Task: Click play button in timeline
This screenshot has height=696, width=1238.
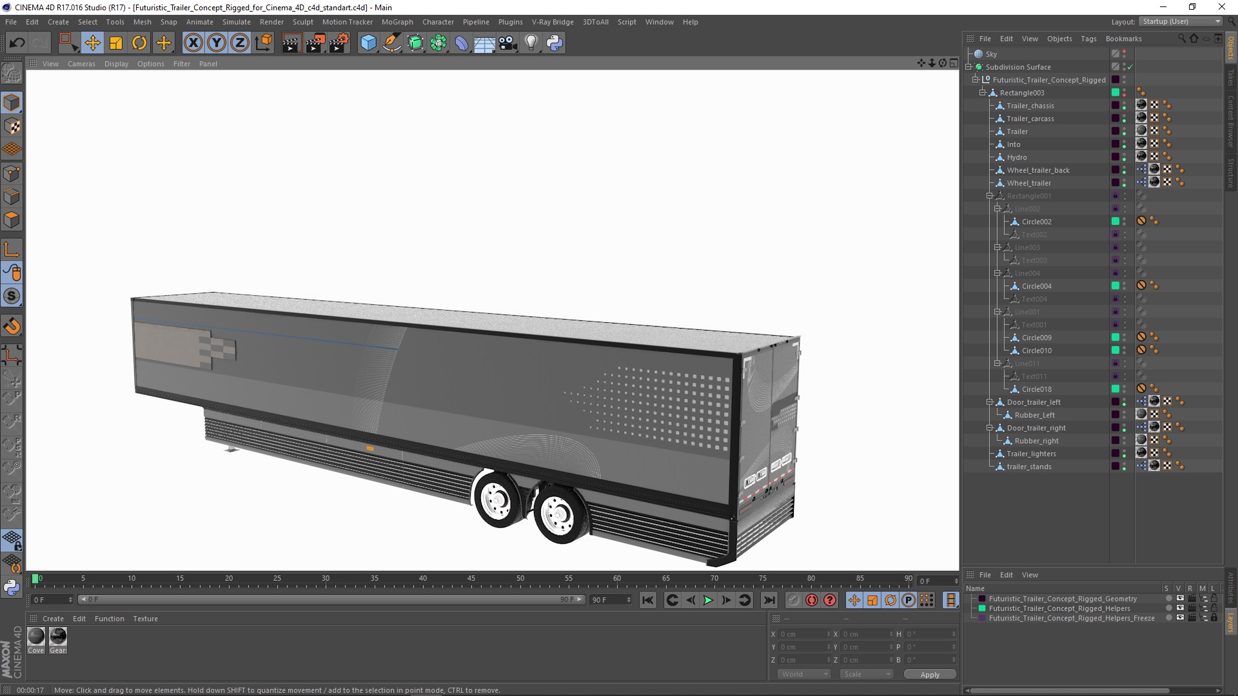Action: [x=708, y=600]
